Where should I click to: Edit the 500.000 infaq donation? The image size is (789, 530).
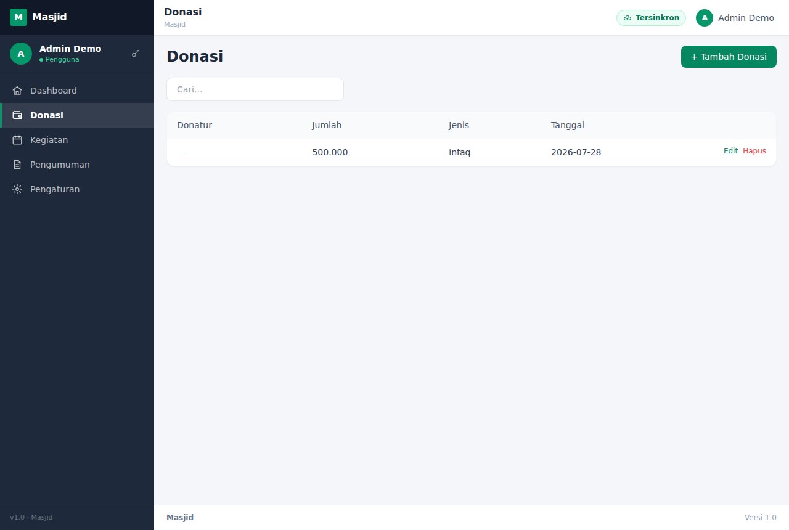730,151
